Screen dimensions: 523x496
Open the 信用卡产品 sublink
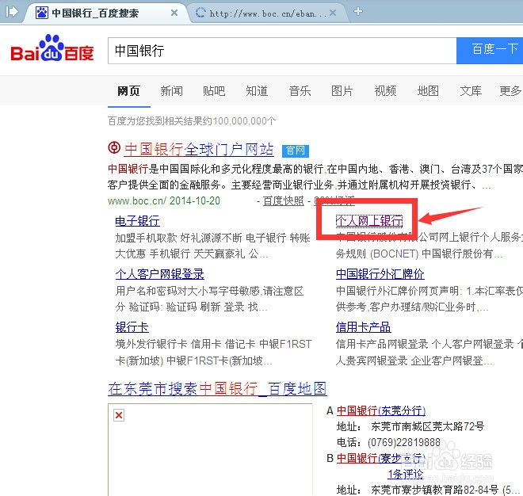tap(363, 327)
